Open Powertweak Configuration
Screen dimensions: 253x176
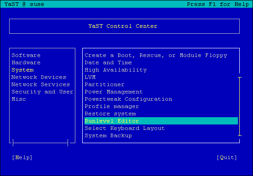[128, 99]
